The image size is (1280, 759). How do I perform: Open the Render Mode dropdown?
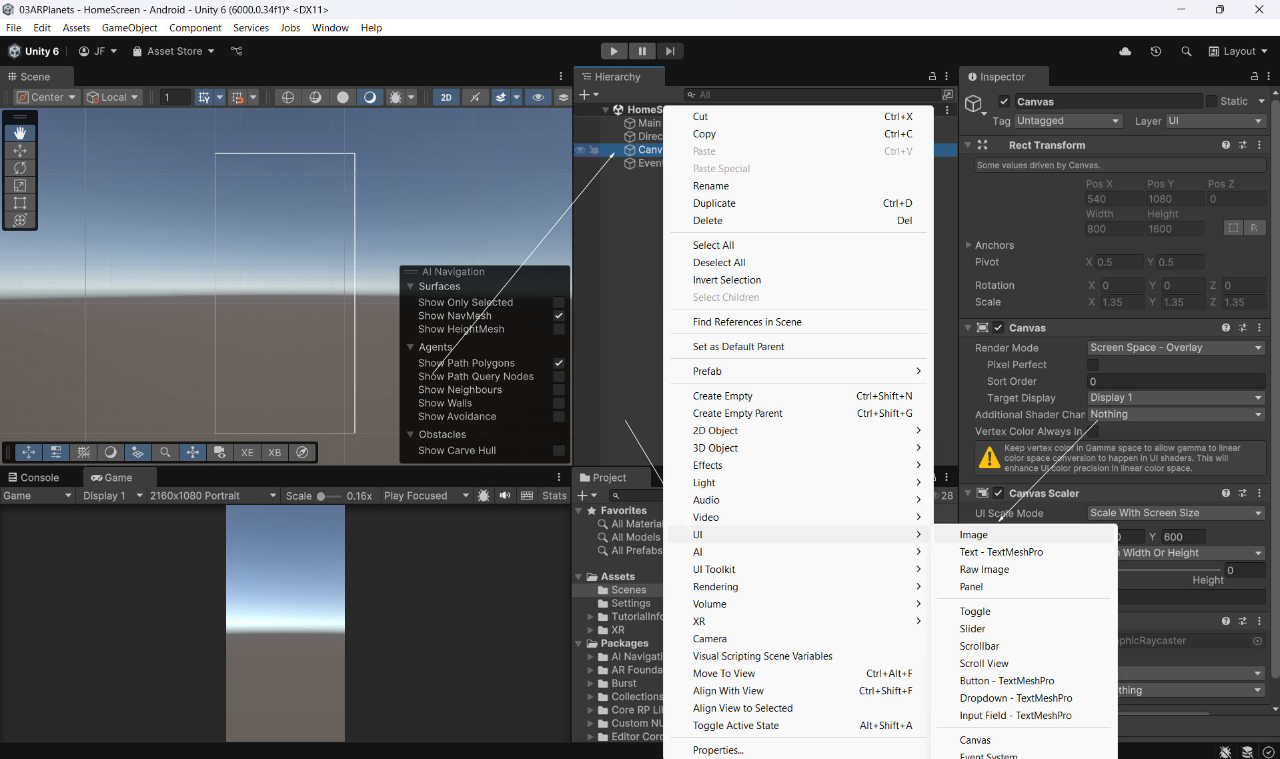[1175, 347]
